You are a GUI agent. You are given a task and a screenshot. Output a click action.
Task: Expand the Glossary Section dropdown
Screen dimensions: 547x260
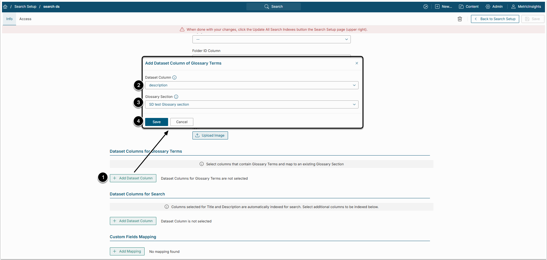pyautogui.click(x=252, y=104)
